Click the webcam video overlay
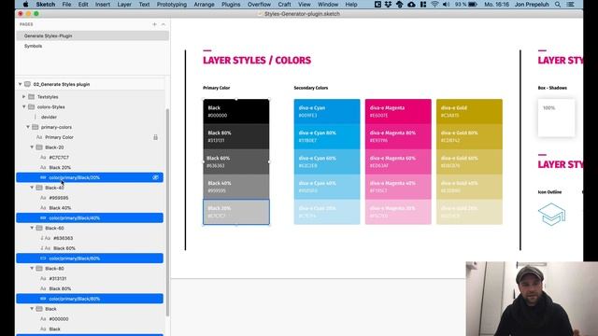This screenshot has width=598, height=336. 532,299
